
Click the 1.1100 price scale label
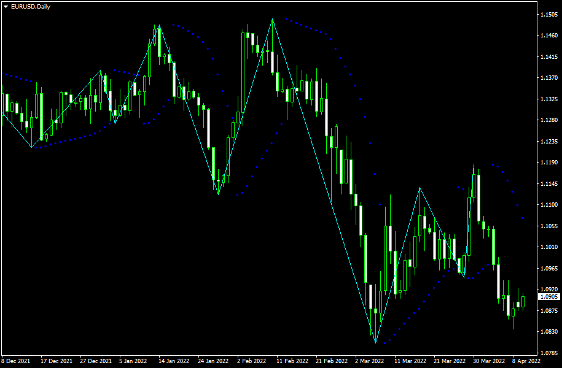[x=549, y=205]
